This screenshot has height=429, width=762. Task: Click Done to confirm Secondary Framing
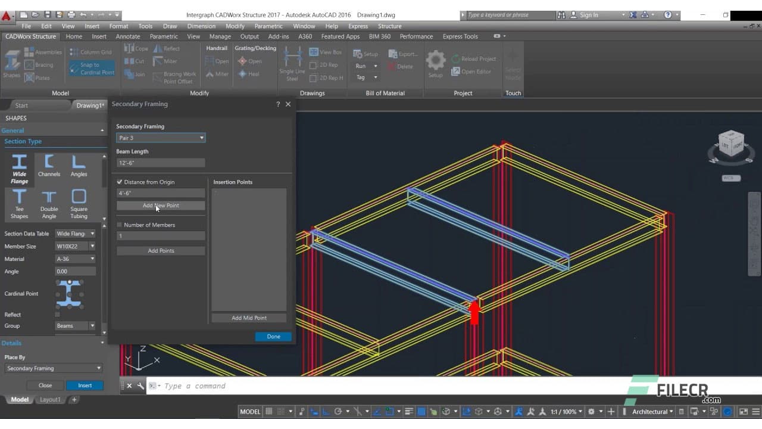(x=273, y=336)
